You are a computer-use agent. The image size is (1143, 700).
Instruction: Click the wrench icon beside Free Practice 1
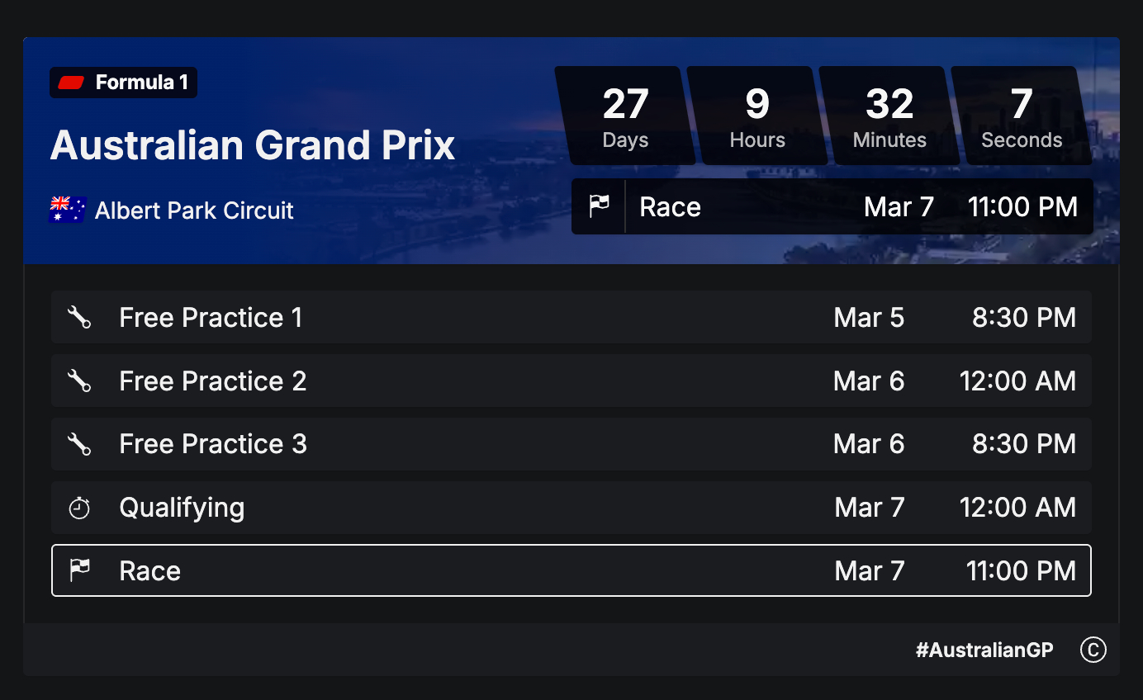[x=79, y=317]
